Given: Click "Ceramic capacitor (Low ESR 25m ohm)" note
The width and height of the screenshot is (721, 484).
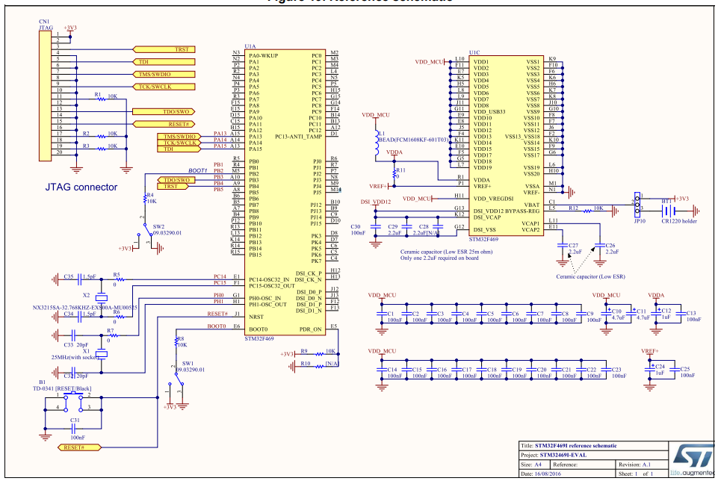Looking at the screenshot, I should coord(446,252).
